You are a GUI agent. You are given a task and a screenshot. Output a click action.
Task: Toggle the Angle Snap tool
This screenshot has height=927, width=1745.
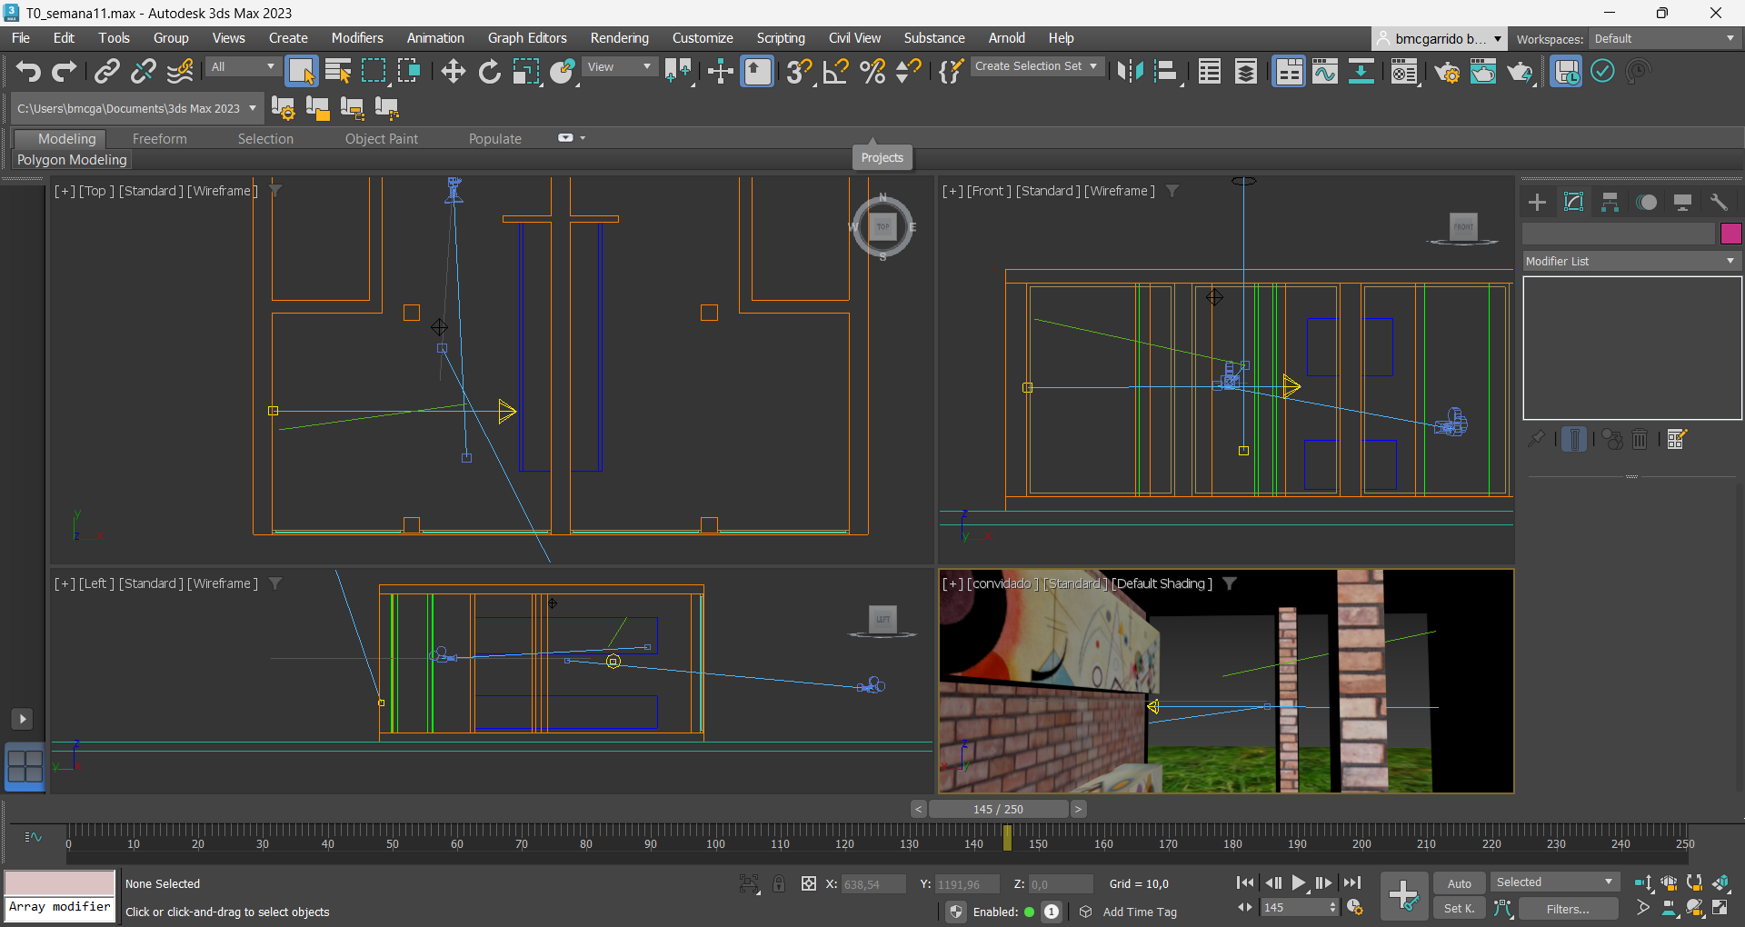[x=835, y=71]
